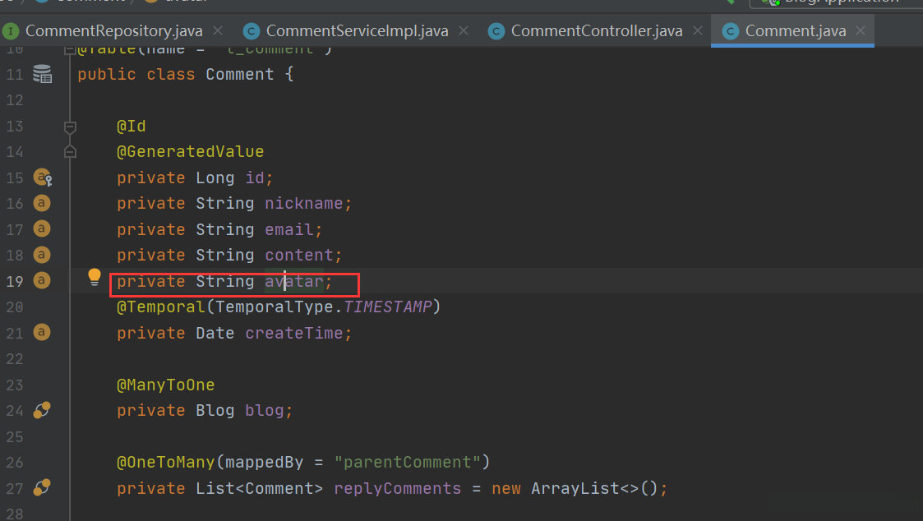Click the field name replyComments
The image size is (923, 521).
point(397,489)
